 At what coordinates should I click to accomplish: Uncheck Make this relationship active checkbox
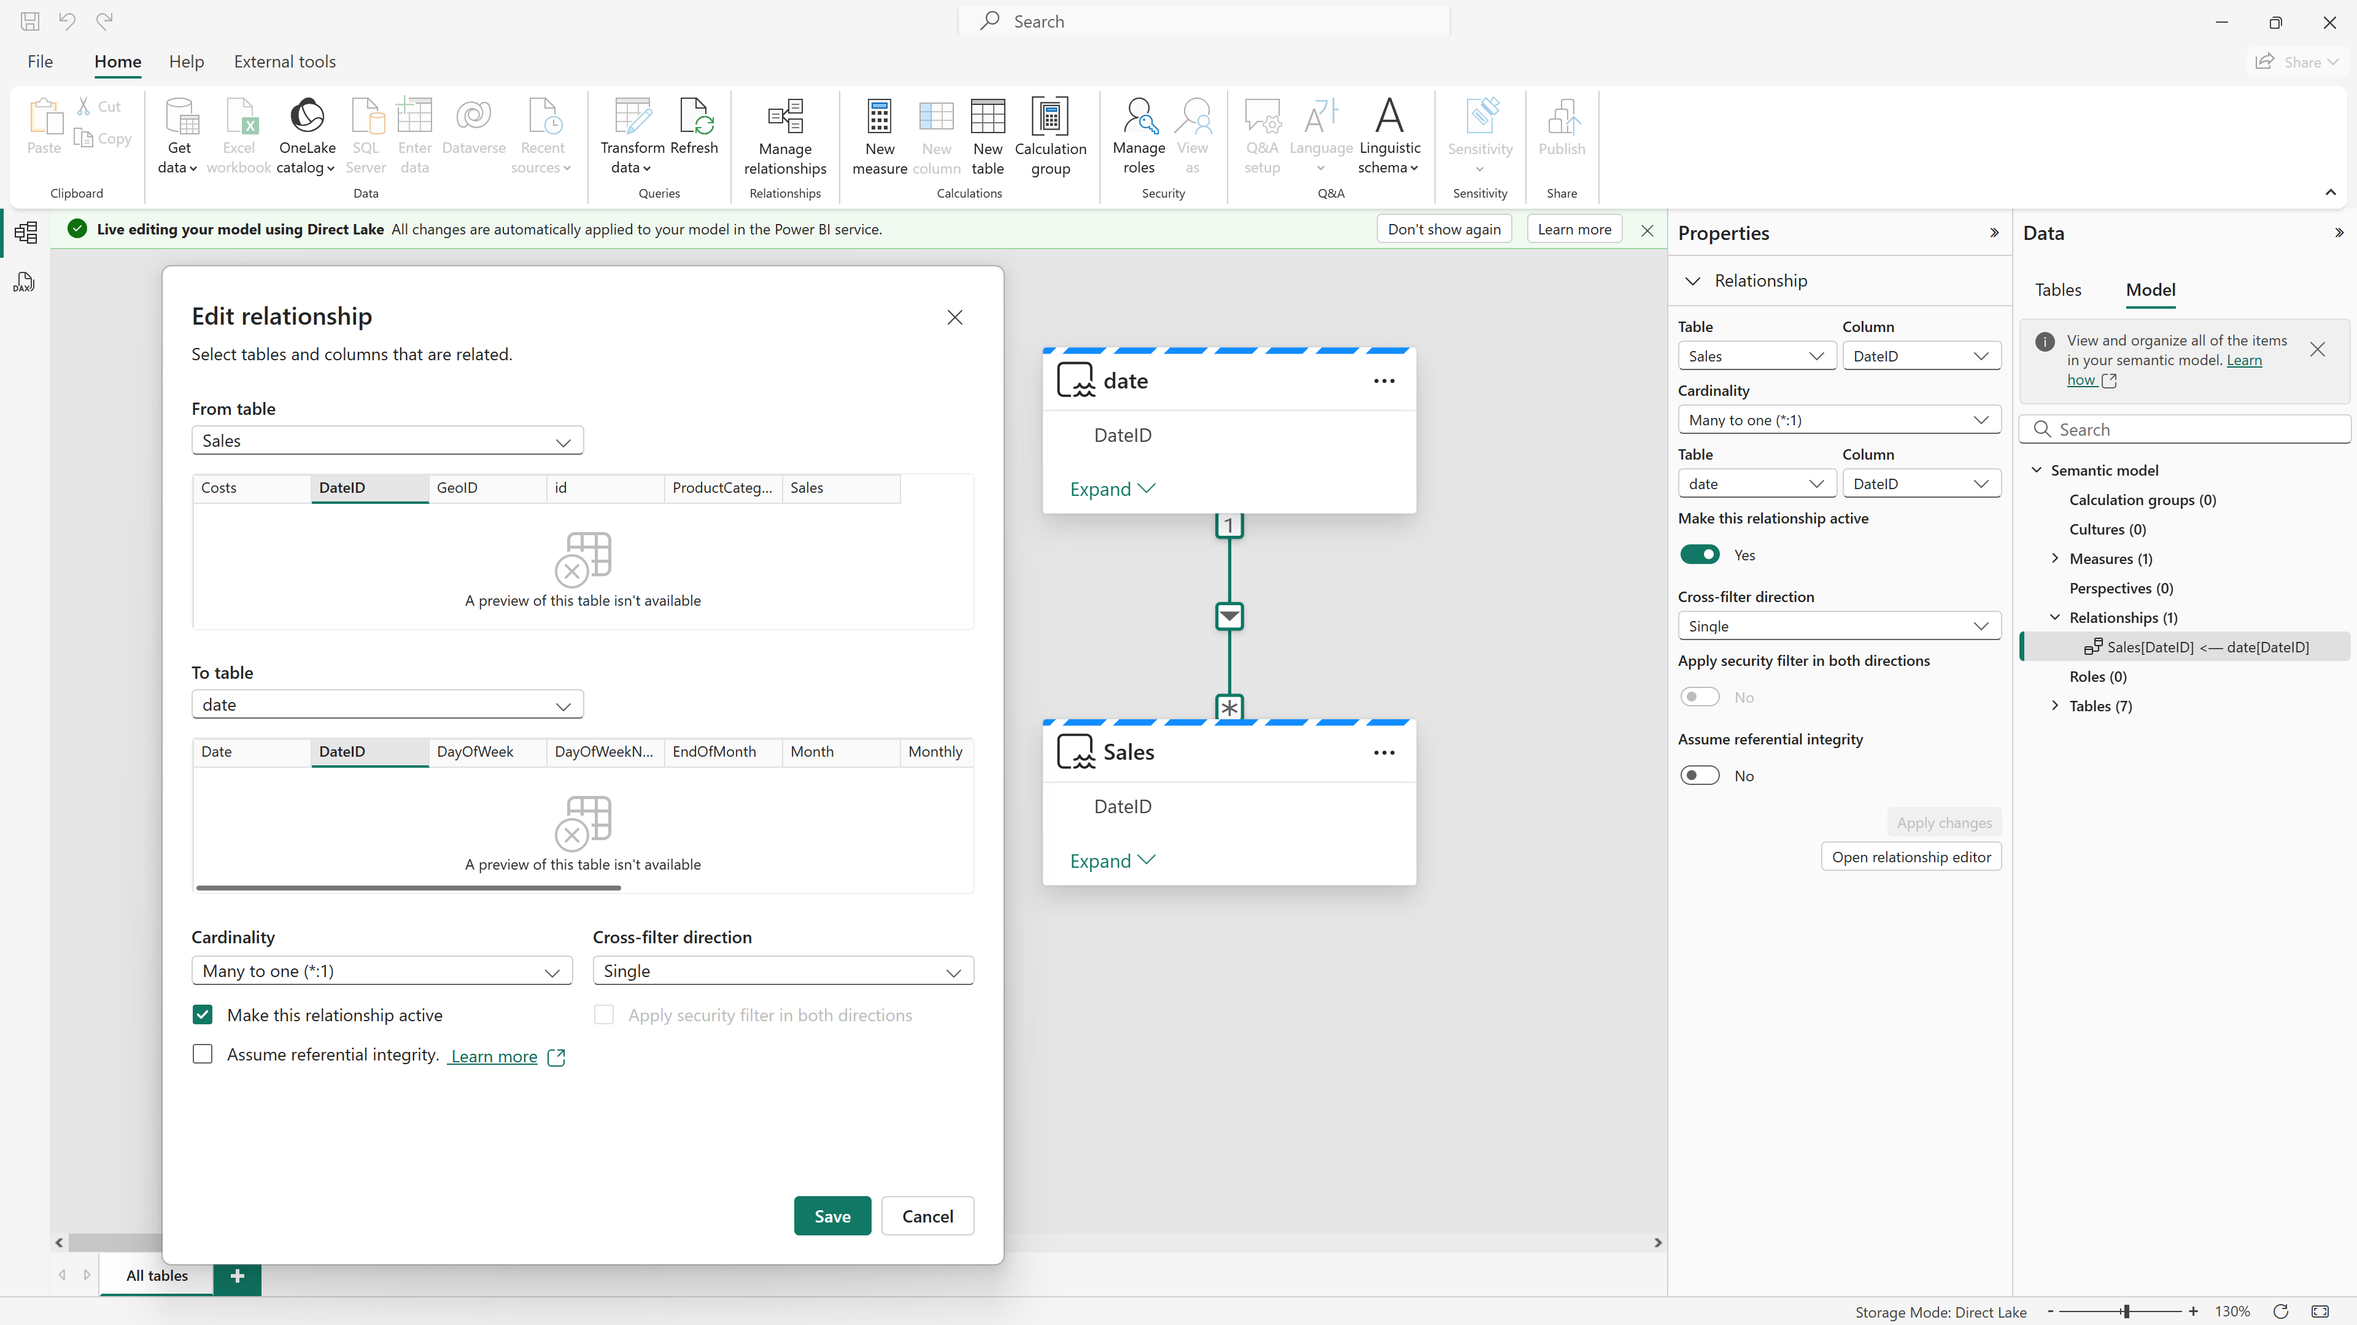[202, 1015]
